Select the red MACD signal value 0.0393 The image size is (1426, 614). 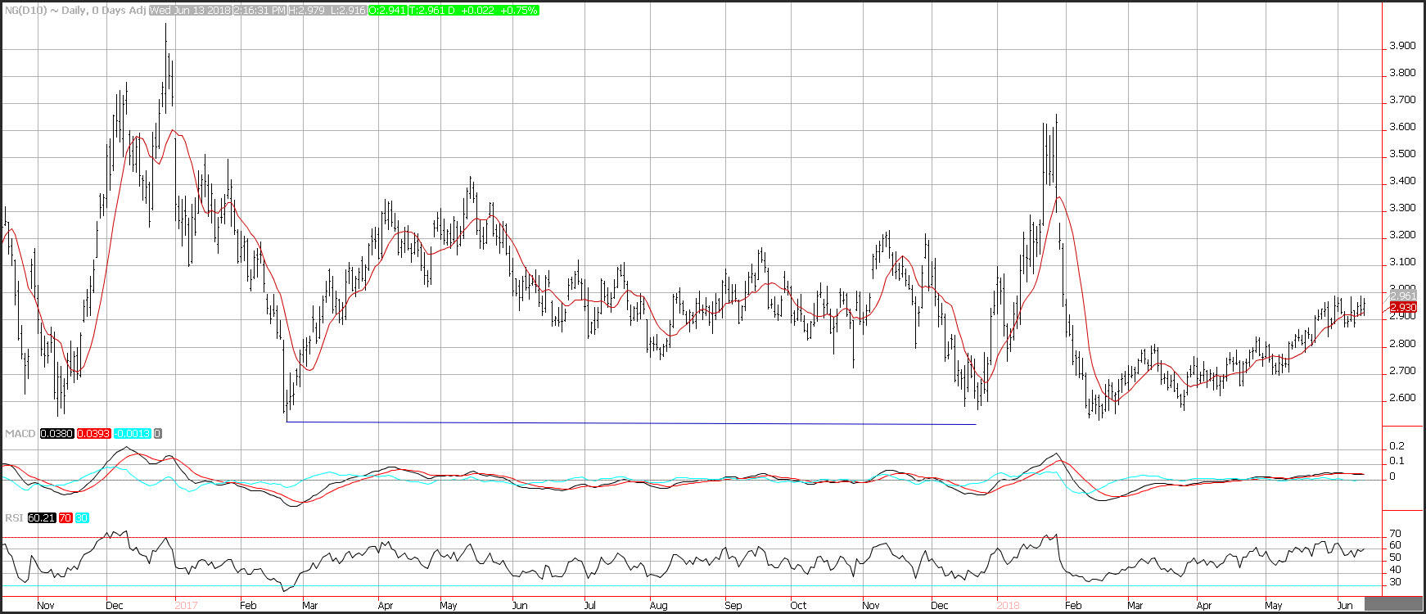[x=94, y=433]
